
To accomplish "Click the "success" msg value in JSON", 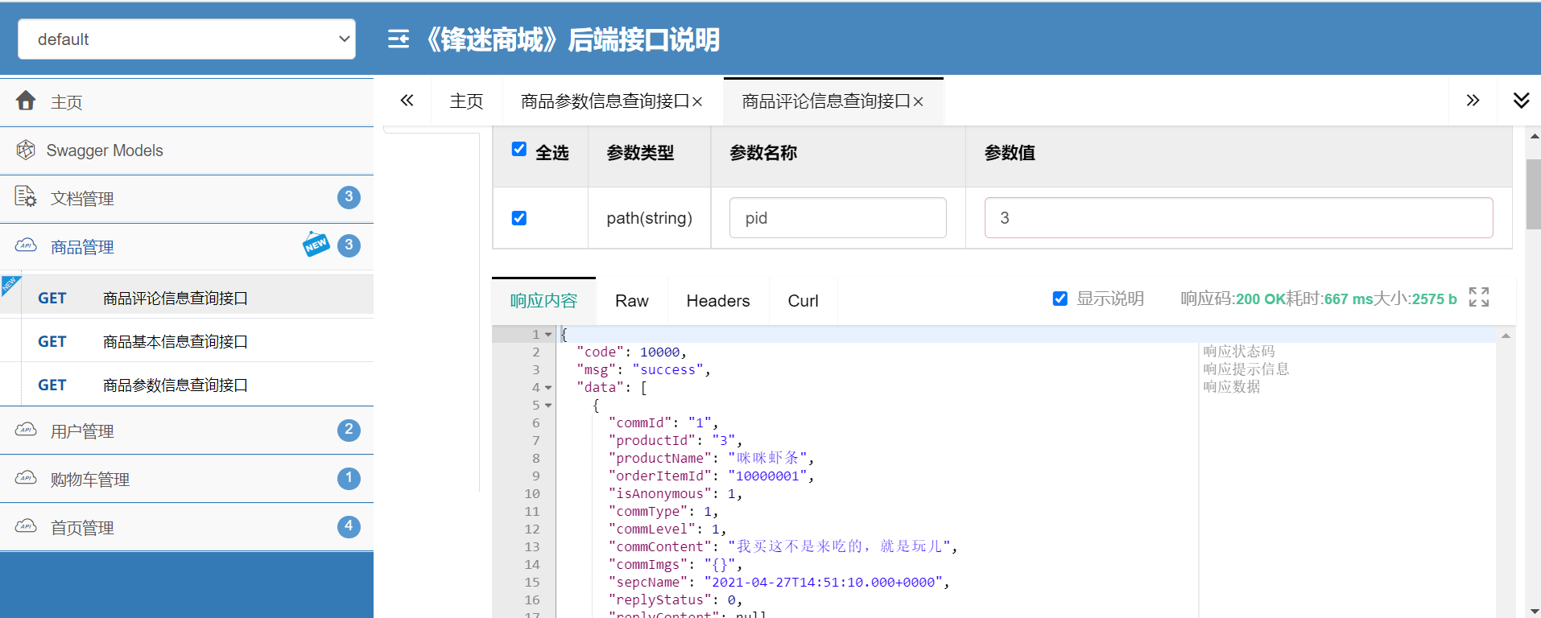I will 667,370.
